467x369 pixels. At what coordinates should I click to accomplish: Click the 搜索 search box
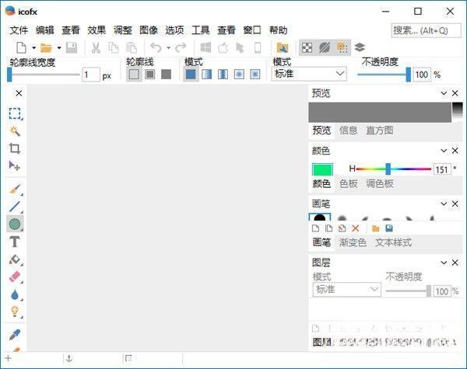tap(427, 30)
